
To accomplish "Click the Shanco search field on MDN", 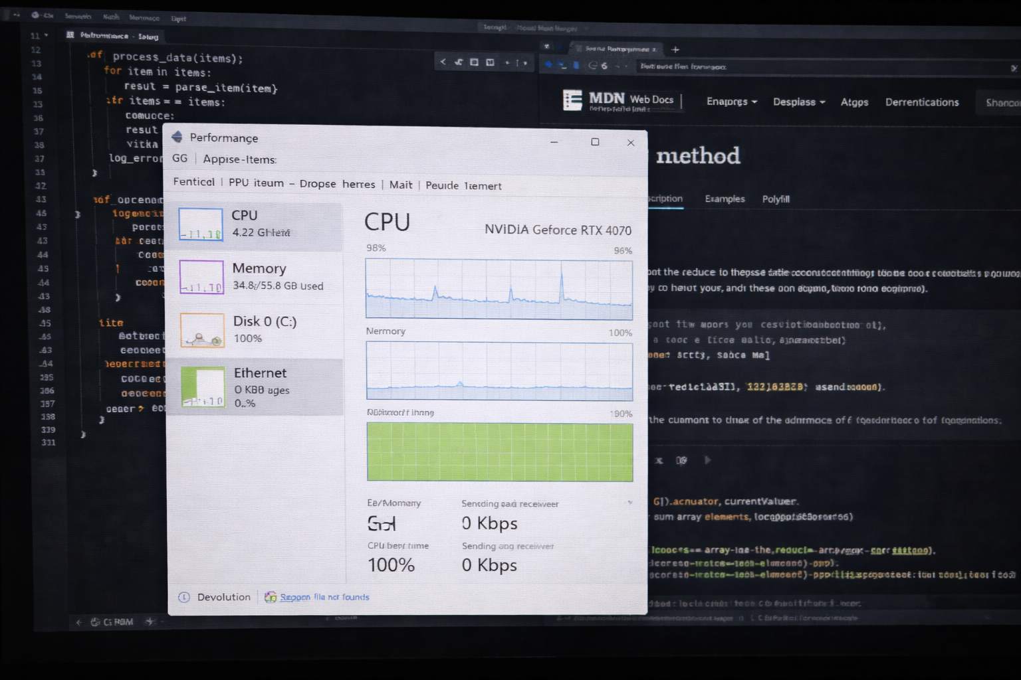I will (1000, 103).
